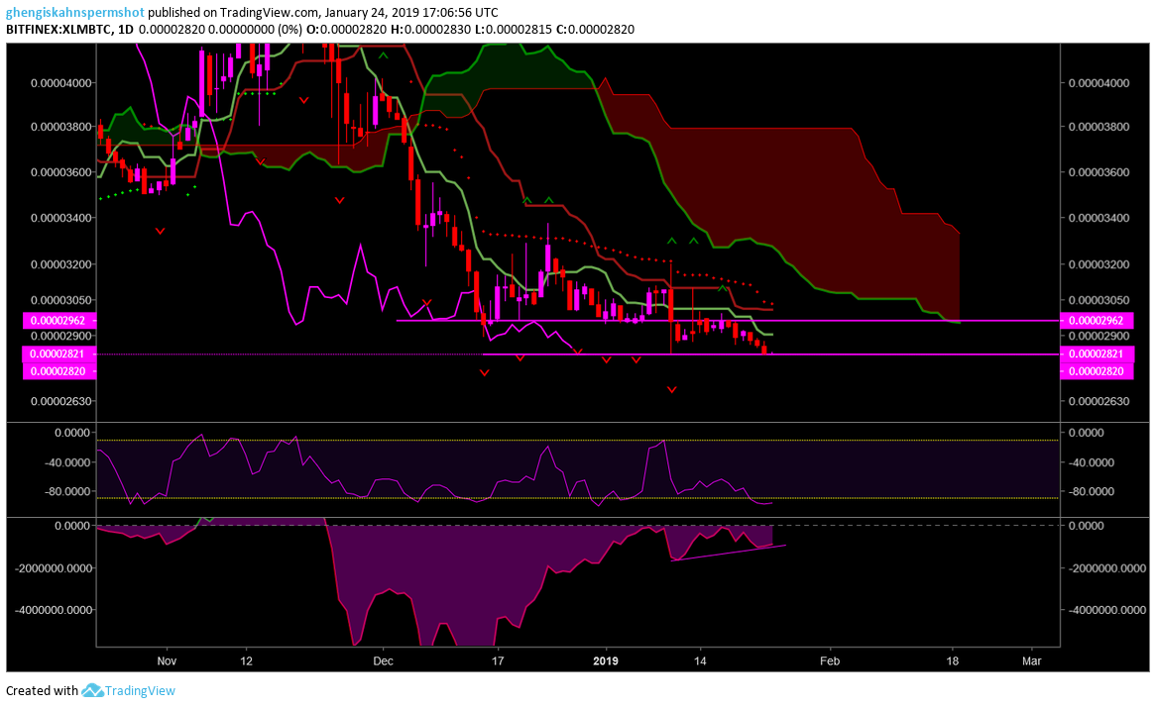The height and width of the screenshot is (708, 1156).
Task: Select the rising magenta trend line in bottom pane
Action: pos(730,553)
